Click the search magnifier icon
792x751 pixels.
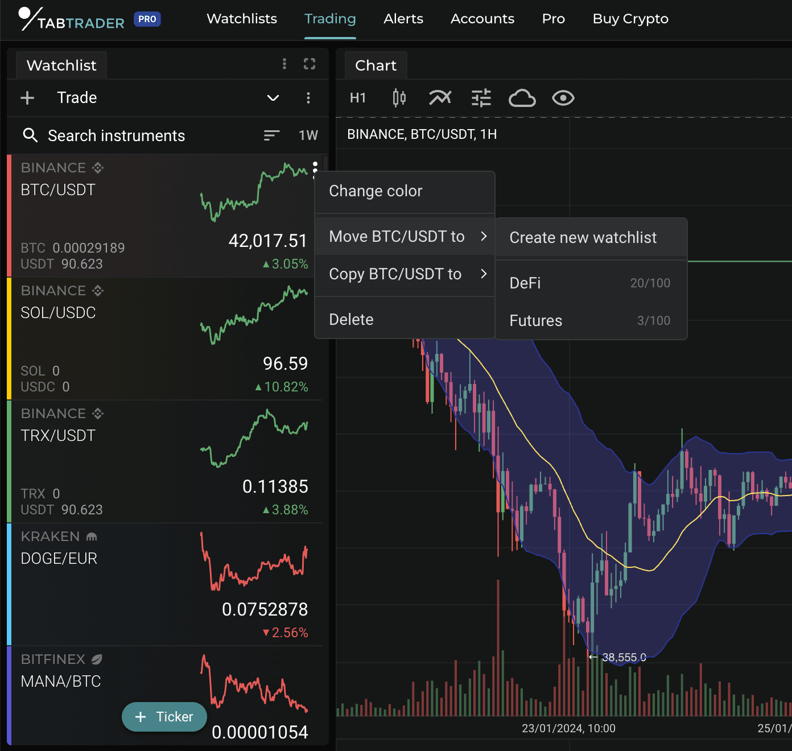pyautogui.click(x=30, y=135)
